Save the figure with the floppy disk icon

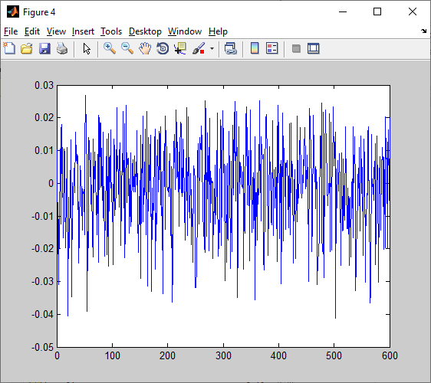pyautogui.click(x=44, y=48)
